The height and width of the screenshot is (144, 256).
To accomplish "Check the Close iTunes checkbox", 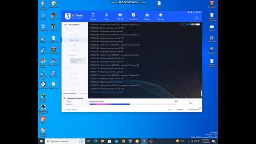I will point(65,110).
